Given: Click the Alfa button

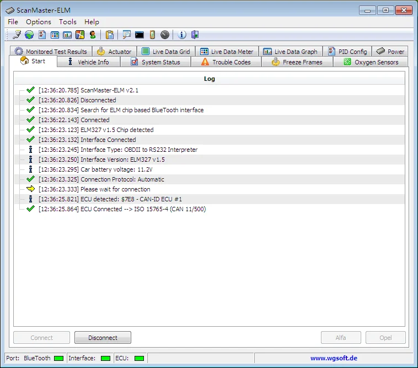Looking at the screenshot, I should pos(341,337).
